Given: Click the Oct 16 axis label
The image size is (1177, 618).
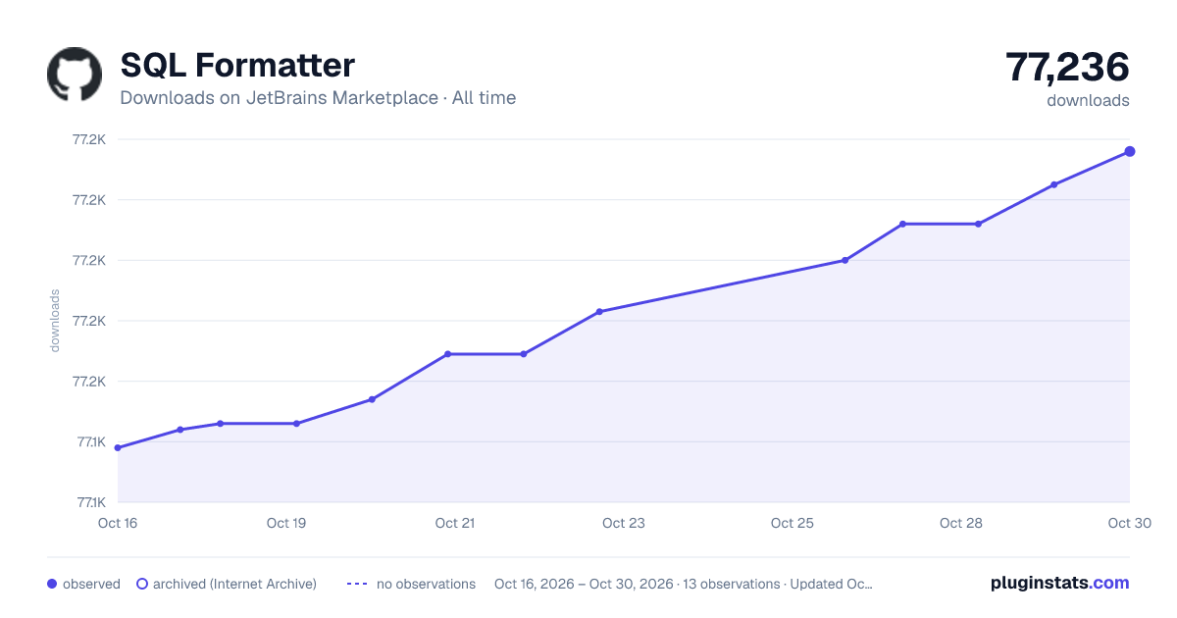Looking at the screenshot, I should pos(118,523).
